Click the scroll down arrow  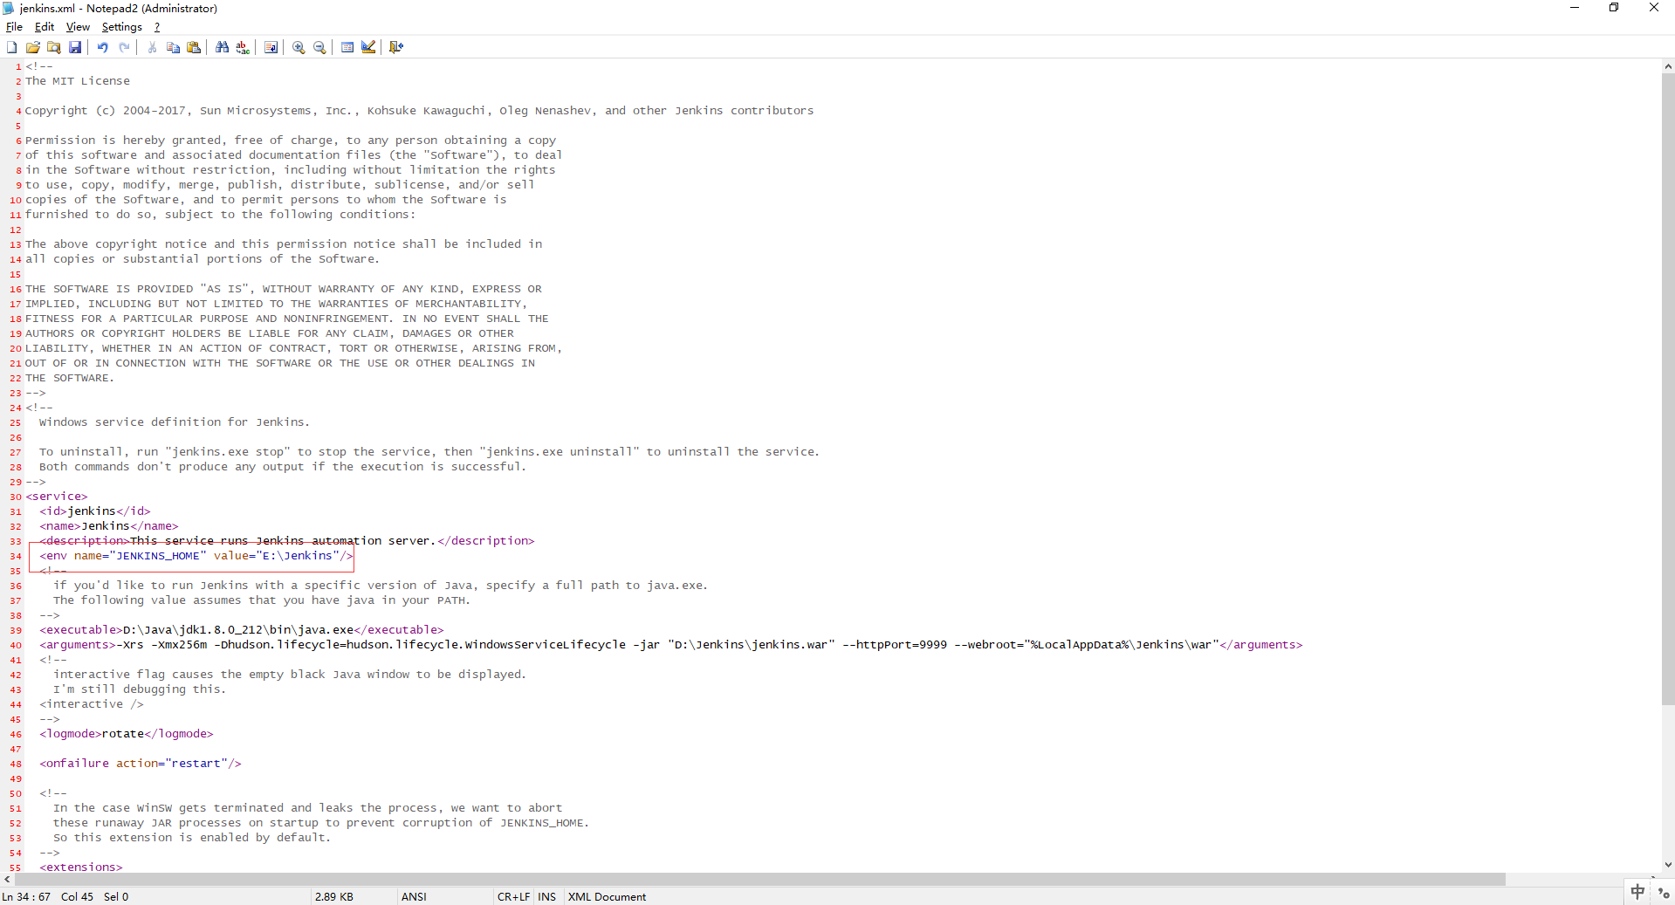click(x=1667, y=865)
